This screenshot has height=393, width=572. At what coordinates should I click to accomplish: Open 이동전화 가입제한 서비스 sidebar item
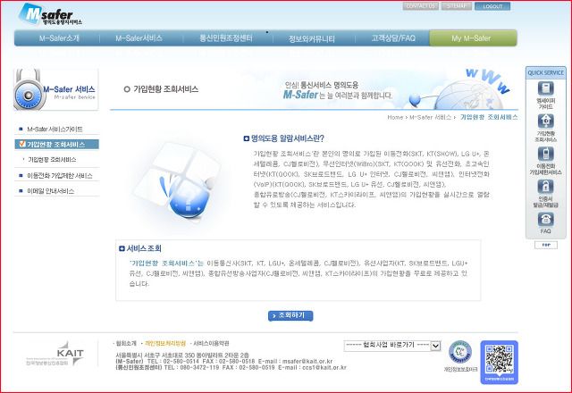60,176
